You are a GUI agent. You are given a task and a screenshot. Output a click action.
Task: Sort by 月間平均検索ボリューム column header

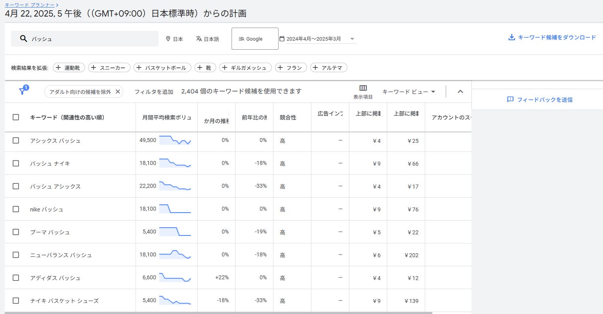pos(167,117)
